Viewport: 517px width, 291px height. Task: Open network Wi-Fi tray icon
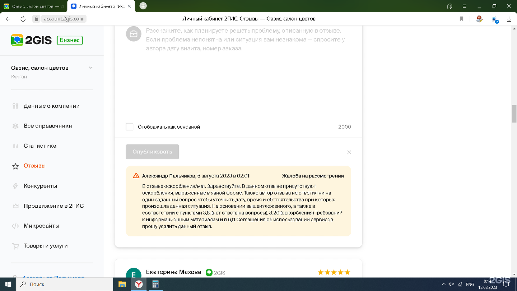click(460, 284)
